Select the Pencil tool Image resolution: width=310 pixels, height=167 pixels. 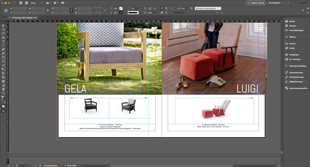[3, 53]
